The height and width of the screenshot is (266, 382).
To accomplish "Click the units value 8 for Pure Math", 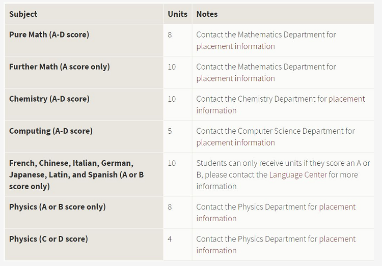I will [x=170, y=35].
